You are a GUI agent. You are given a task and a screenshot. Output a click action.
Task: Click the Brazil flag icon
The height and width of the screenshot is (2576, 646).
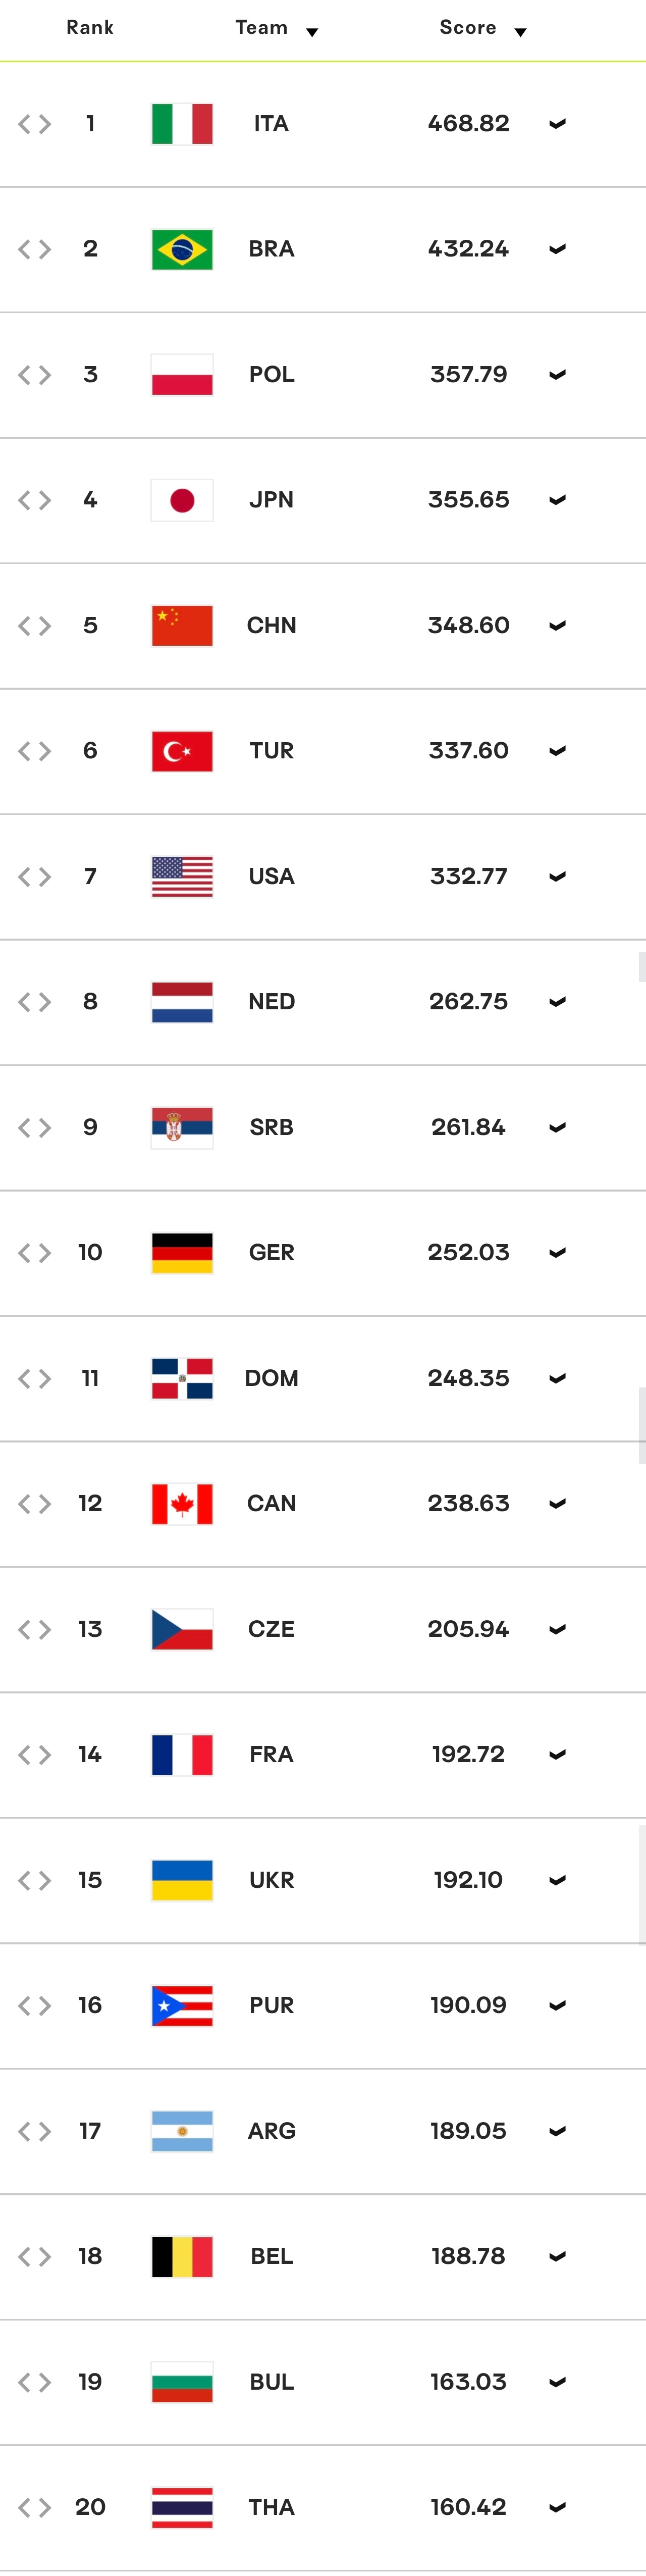coord(182,249)
